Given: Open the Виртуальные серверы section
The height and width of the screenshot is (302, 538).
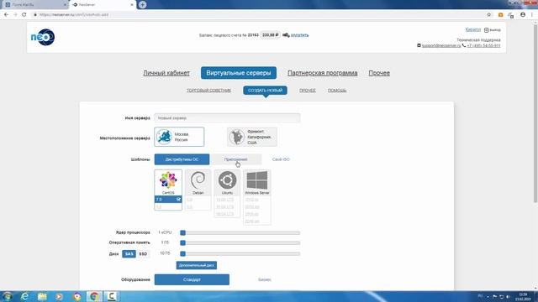Looking at the screenshot, I should pos(239,73).
